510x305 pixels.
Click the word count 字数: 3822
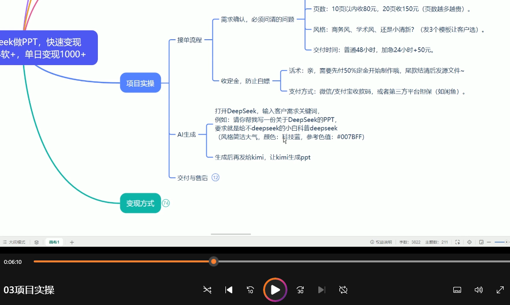pyautogui.click(x=410, y=242)
